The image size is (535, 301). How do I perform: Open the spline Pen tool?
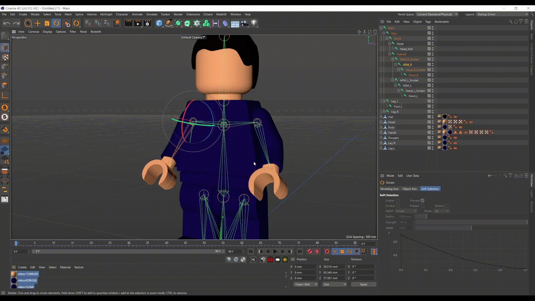click(x=169, y=23)
